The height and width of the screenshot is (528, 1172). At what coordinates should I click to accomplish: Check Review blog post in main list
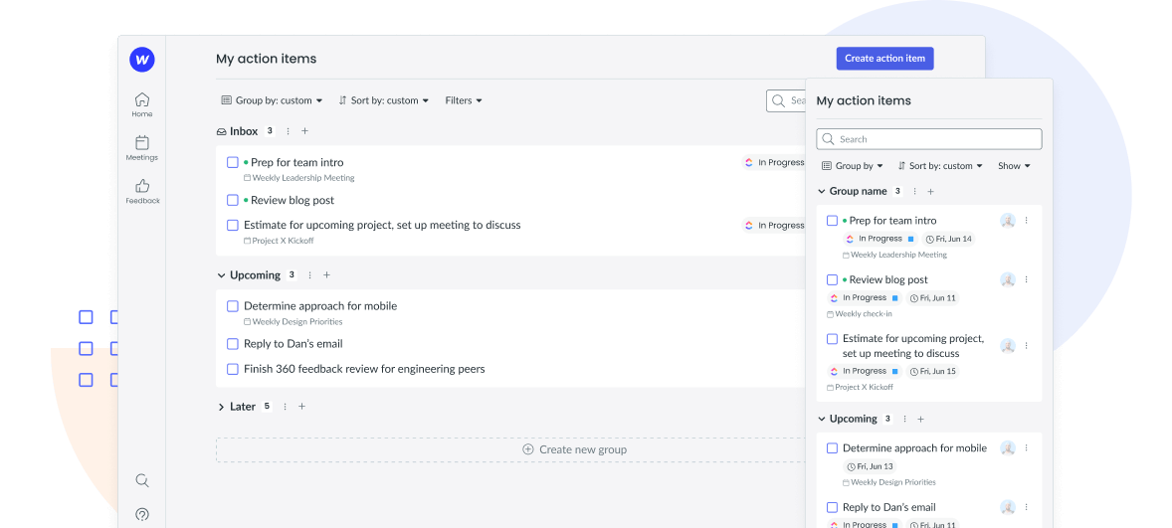(233, 200)
